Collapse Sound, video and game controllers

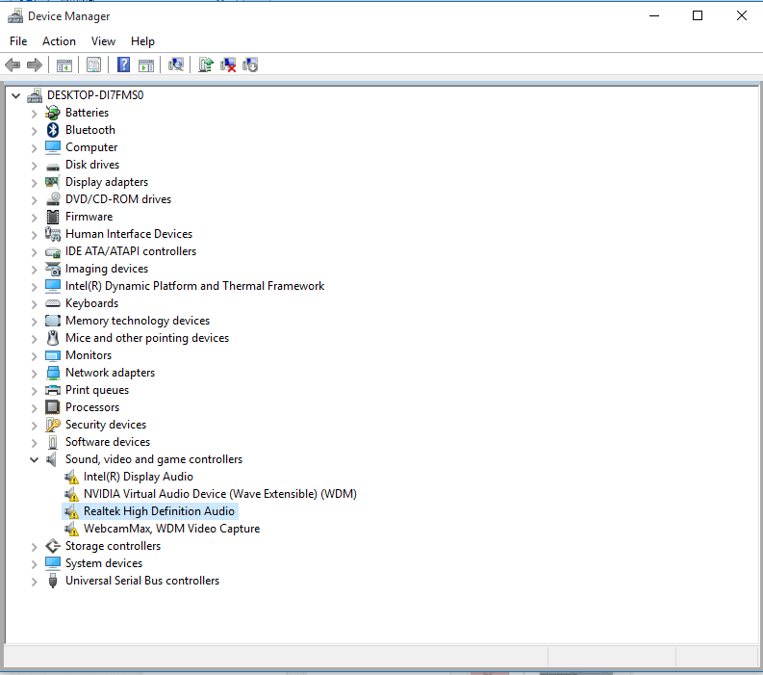(x=35, y=459)
